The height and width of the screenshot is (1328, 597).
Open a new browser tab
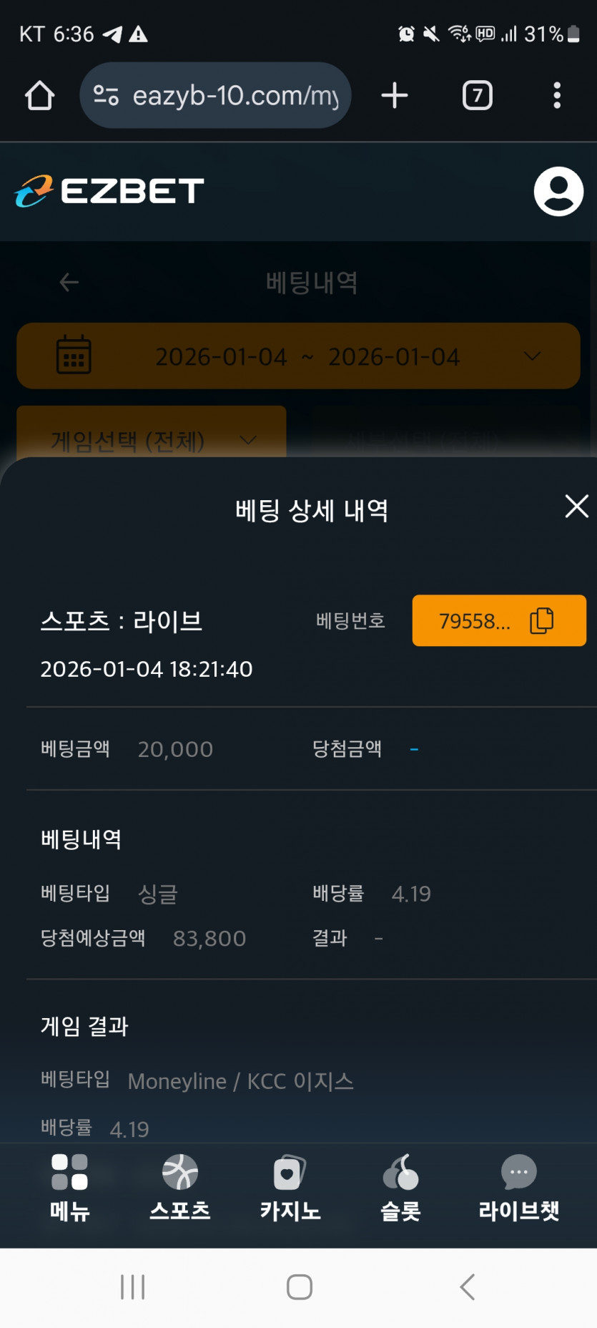tap(394, 96)
